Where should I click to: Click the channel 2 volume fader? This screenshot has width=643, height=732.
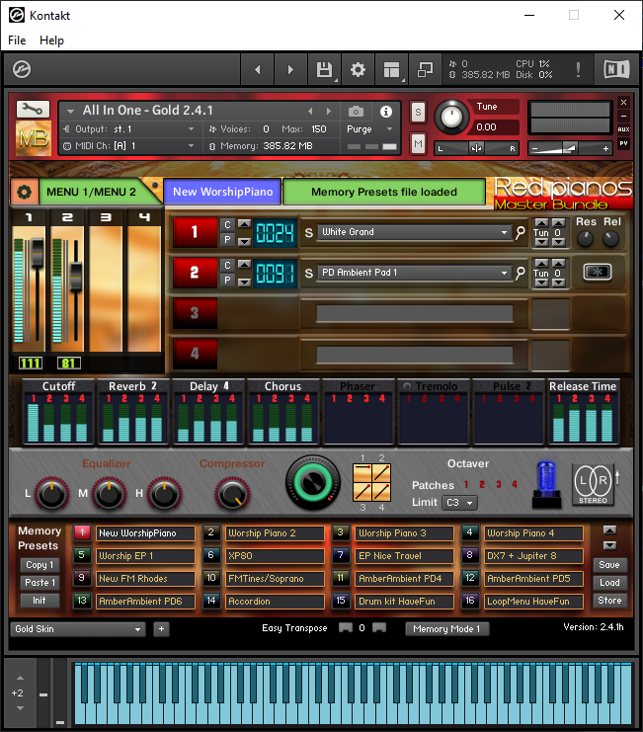pyautogui.click(x=76, y=277)
